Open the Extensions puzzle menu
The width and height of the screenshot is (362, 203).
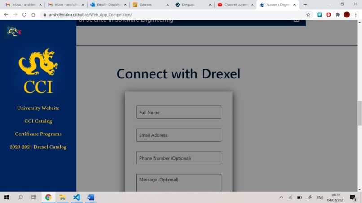338,15
